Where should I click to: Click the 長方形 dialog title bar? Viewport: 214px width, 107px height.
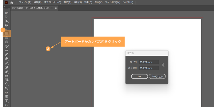[147, 53]
